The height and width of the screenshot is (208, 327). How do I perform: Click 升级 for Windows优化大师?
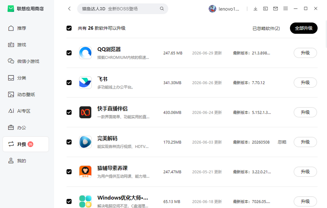305,201
